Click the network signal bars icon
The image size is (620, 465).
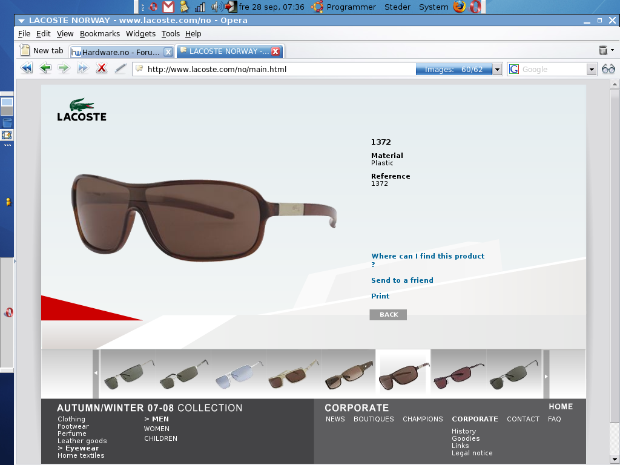click(200, 7)
